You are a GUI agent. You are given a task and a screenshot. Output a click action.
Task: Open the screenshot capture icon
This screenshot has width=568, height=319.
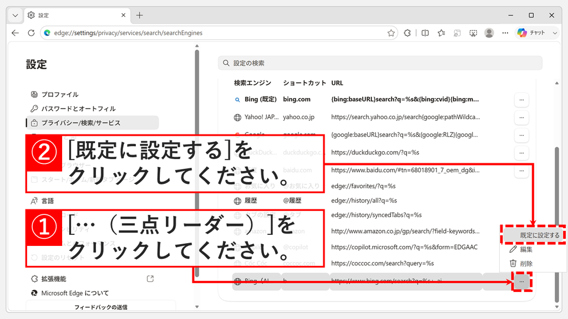473,33
